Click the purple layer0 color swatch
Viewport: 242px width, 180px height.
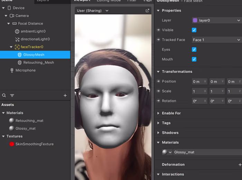195,20
